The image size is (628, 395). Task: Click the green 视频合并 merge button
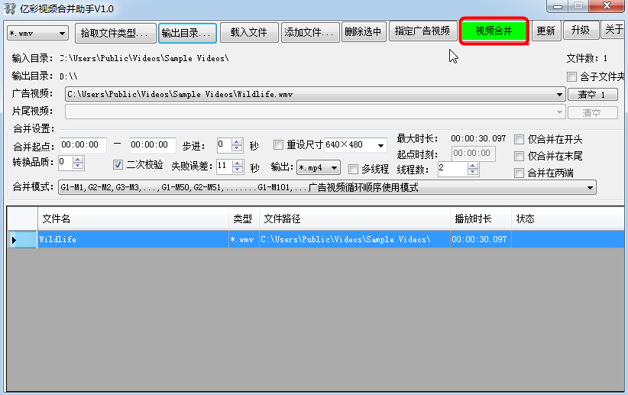[x=494, y=31]
